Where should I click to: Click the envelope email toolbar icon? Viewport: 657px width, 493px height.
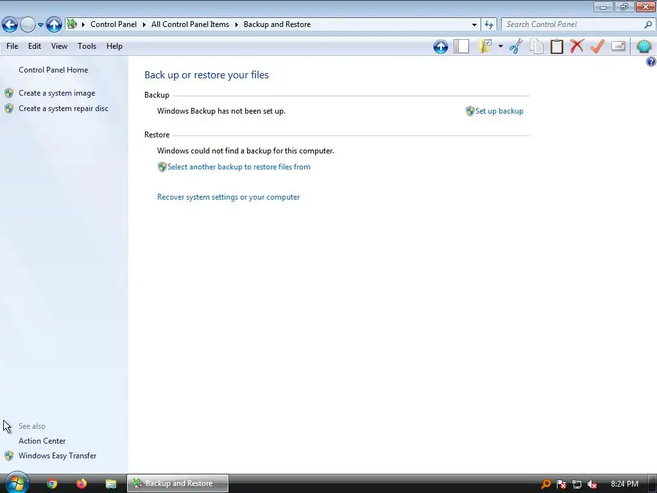[x=619, y=46]
